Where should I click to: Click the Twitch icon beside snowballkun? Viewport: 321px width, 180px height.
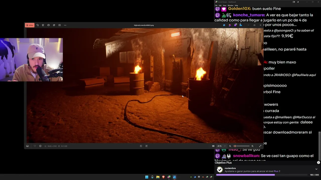[x=217, y=156]
